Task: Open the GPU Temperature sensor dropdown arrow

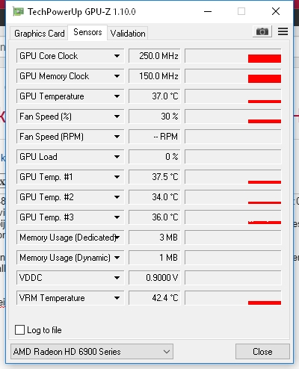Action: pyautogui.click(x=117, y=96)
